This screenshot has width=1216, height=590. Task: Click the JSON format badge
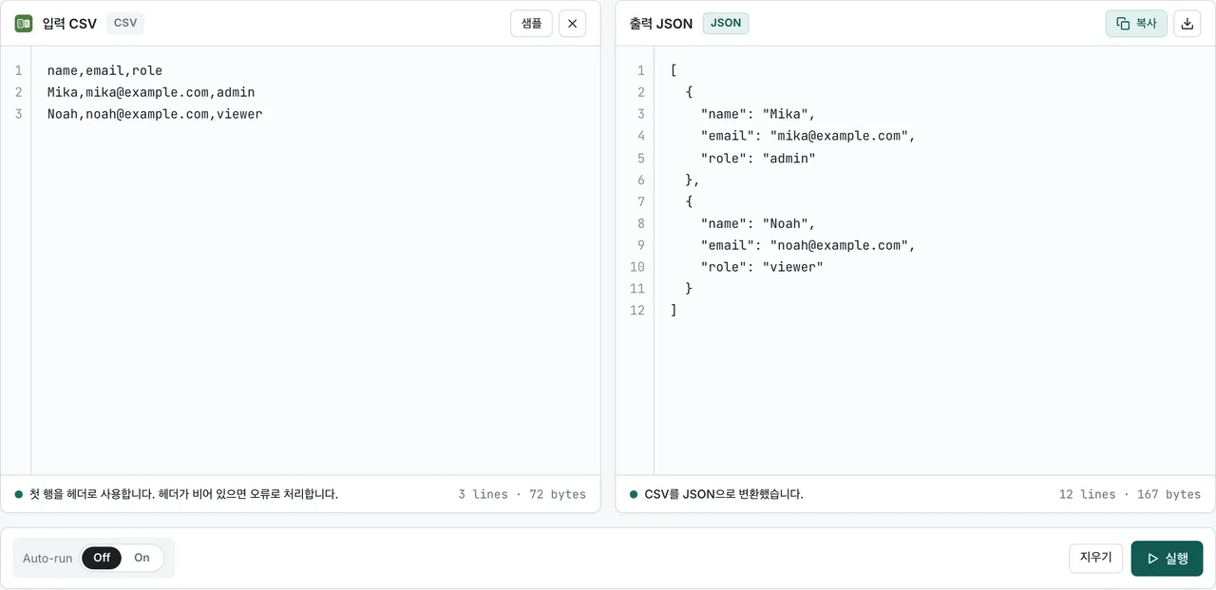tap(726, 23)
